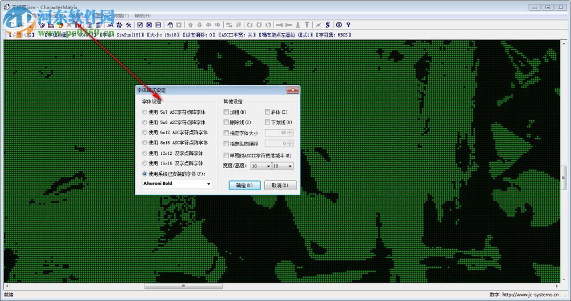
Task: Click the horizontal scrollbar right arrow
Action: point(557,286)
